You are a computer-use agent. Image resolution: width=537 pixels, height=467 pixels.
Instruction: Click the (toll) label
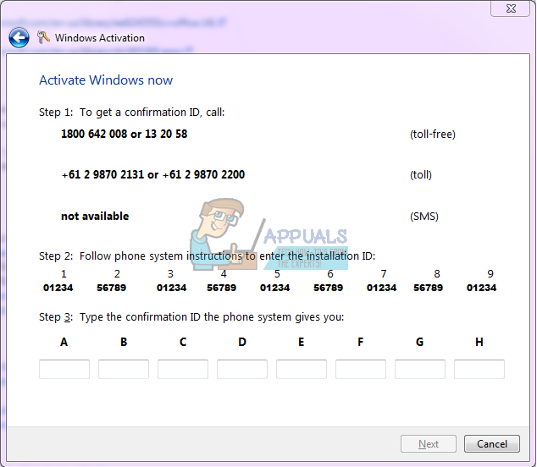tap(421, 175)
